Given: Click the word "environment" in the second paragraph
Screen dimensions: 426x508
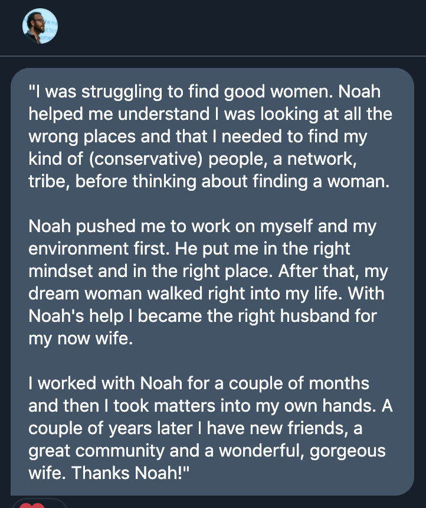Looking at the screenshot, I should 78,249.
